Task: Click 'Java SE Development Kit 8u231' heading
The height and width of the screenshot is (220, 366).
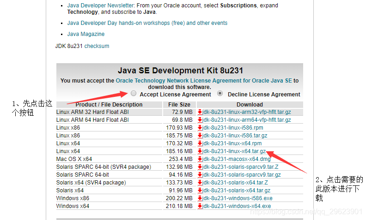Action: [180, 71]
